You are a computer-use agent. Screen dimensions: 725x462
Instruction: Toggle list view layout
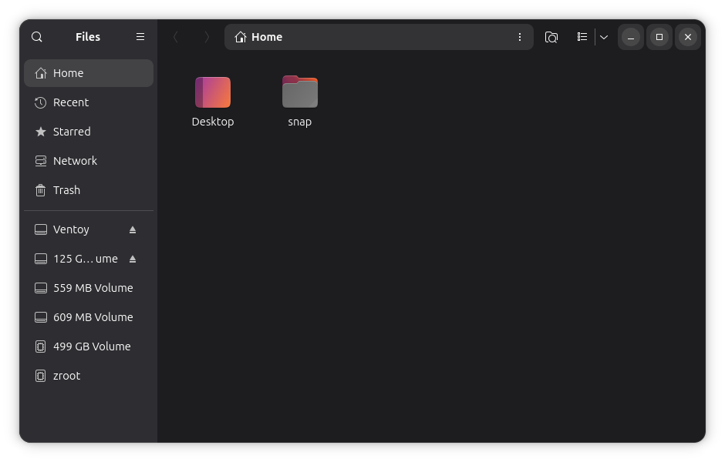point(582,37)
